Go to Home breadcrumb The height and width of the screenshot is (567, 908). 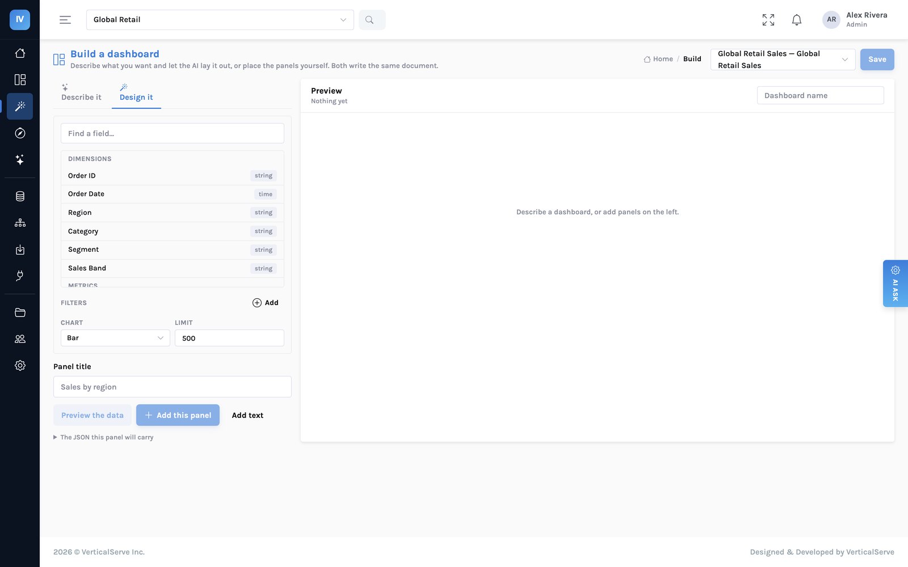point(658,59)
